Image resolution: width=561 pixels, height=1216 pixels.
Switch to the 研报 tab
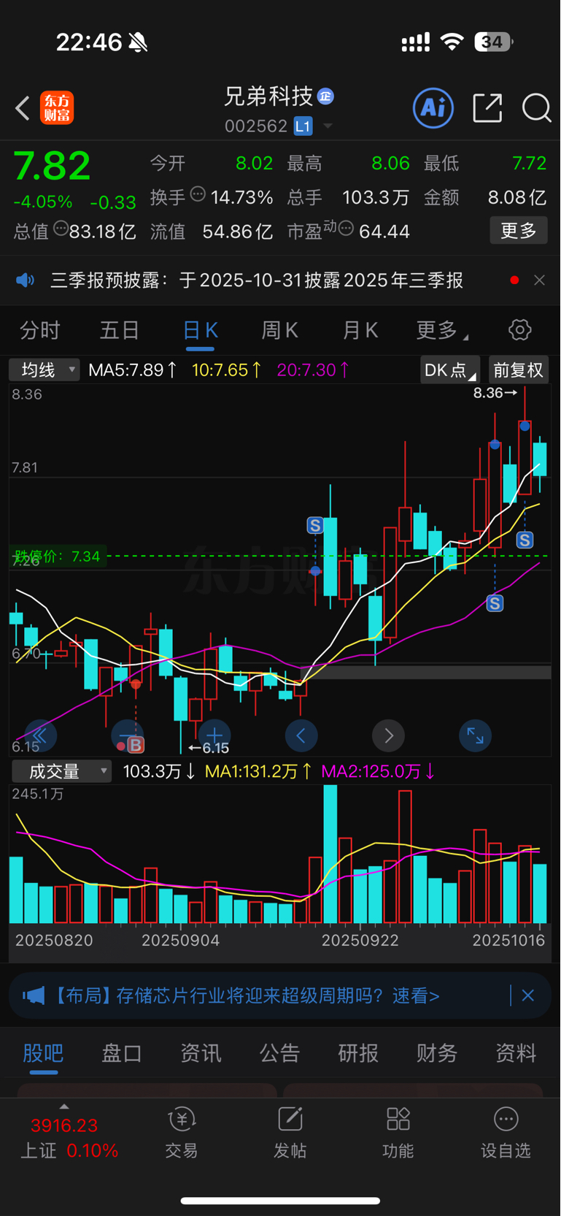[x=358, y=1053]
